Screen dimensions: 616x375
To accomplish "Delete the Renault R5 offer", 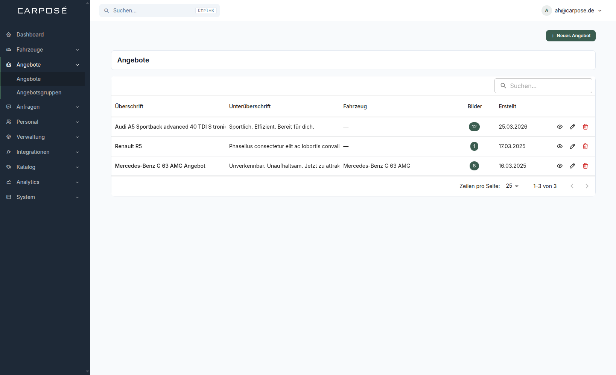I will 585,146.
